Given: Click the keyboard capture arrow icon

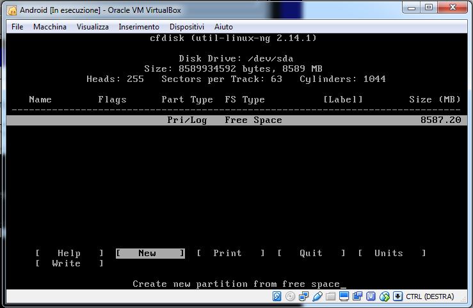Looking at the screenshot, I should pyautogui.click(x=398, y=296).
